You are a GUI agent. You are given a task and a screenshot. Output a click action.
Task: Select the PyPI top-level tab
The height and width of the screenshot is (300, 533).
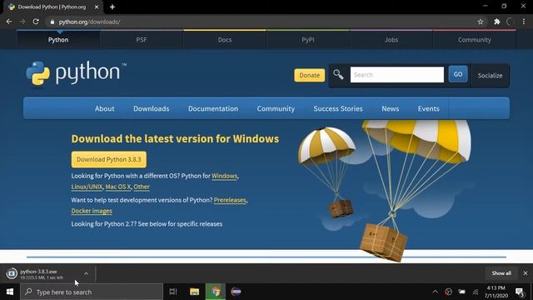coord(308,40)
